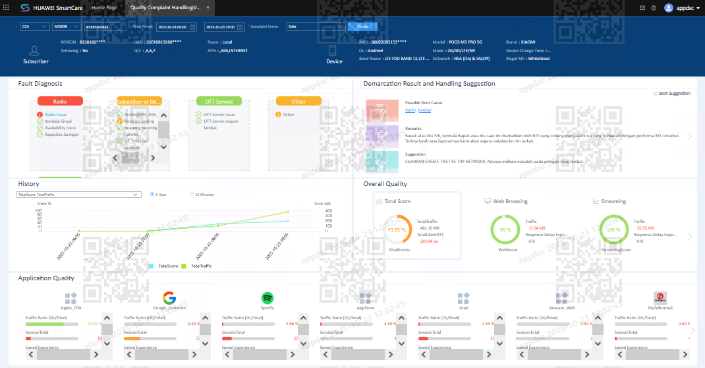Select the OTT Service fault category
This screenshot has height=368, width=705.
[x=219, y=102]
